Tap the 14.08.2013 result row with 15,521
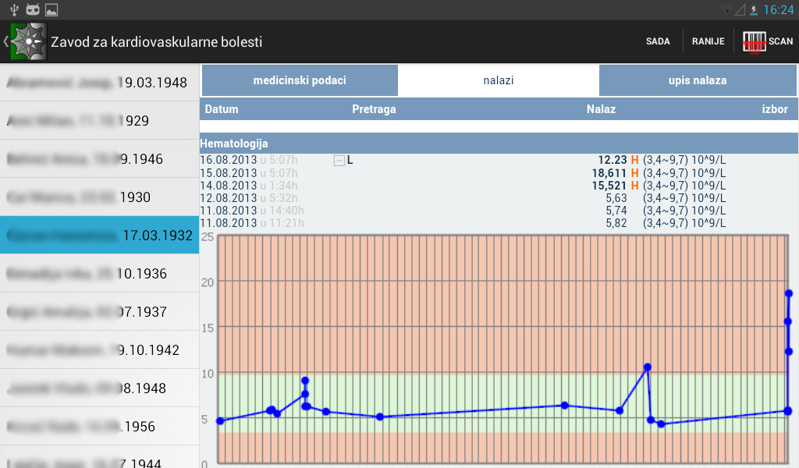The width and height of the screenshot is (799, 468). point(499,185)
